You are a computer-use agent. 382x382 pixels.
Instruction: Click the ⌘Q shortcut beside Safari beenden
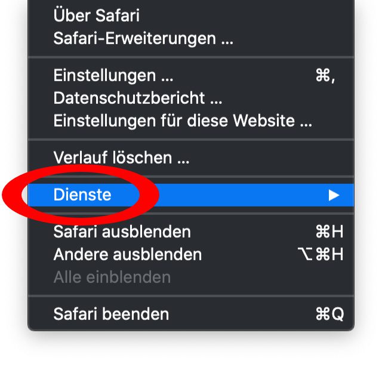coord(329,314)
